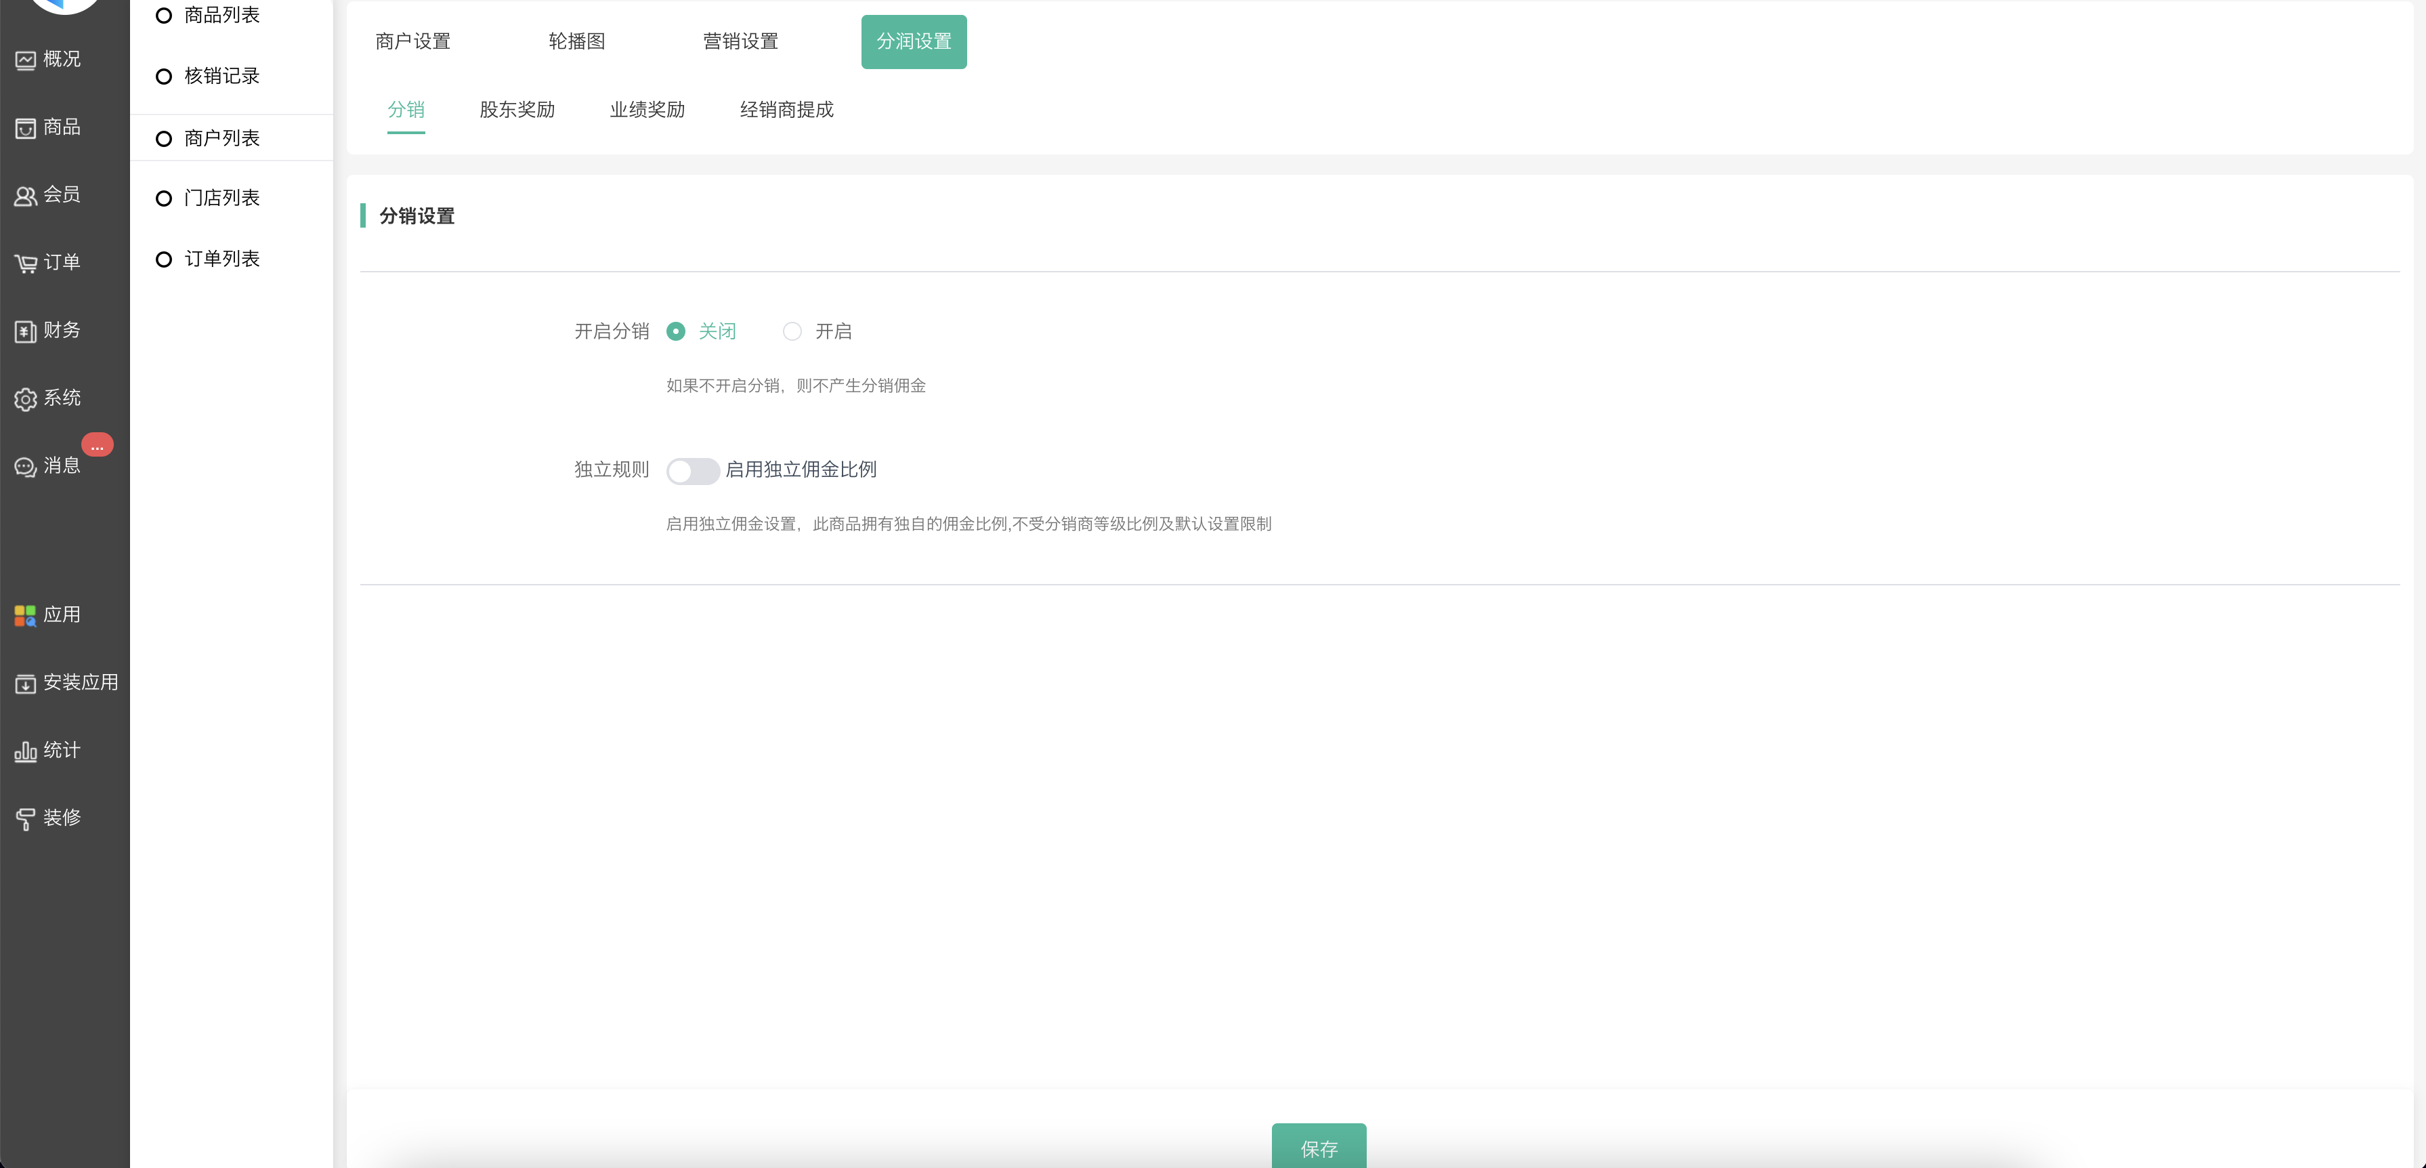
Task: Click the 保存 save button
Action: [x=1317, y=1147]
